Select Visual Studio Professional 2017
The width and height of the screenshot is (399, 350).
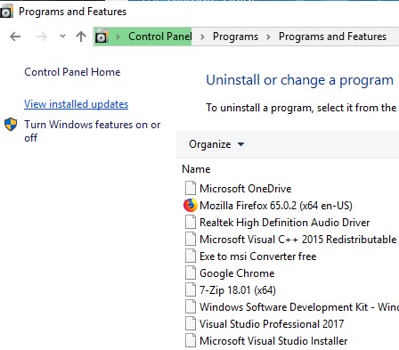point(272,324)
